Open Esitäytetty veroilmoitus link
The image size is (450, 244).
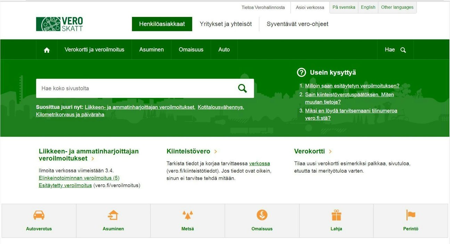pos(65,185)
